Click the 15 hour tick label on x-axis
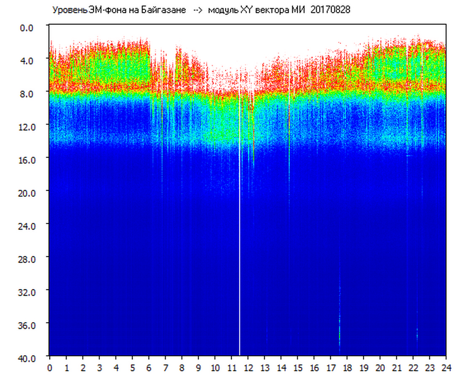 pyautogui.click(x=298, y=368)
